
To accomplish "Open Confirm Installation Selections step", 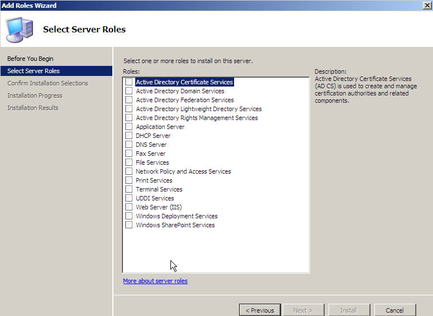I will click(48, 83).
